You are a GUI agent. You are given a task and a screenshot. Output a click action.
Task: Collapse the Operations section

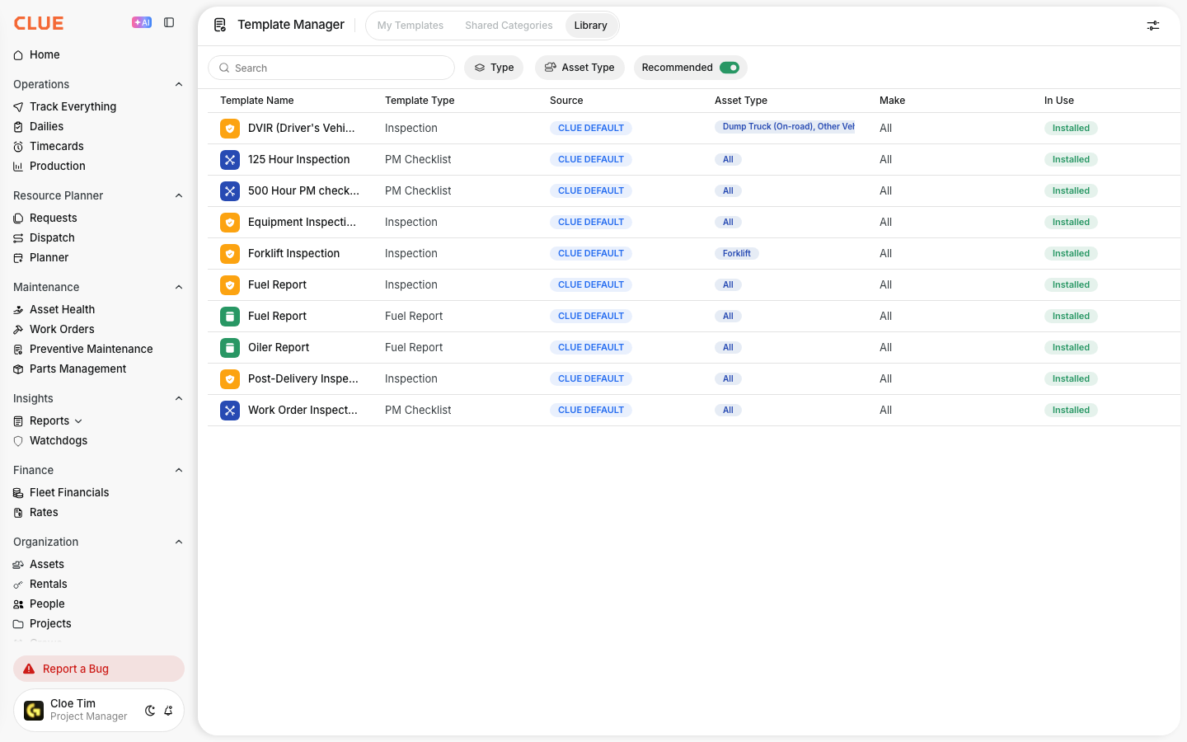pyautogui.click(x=179, y=84)
